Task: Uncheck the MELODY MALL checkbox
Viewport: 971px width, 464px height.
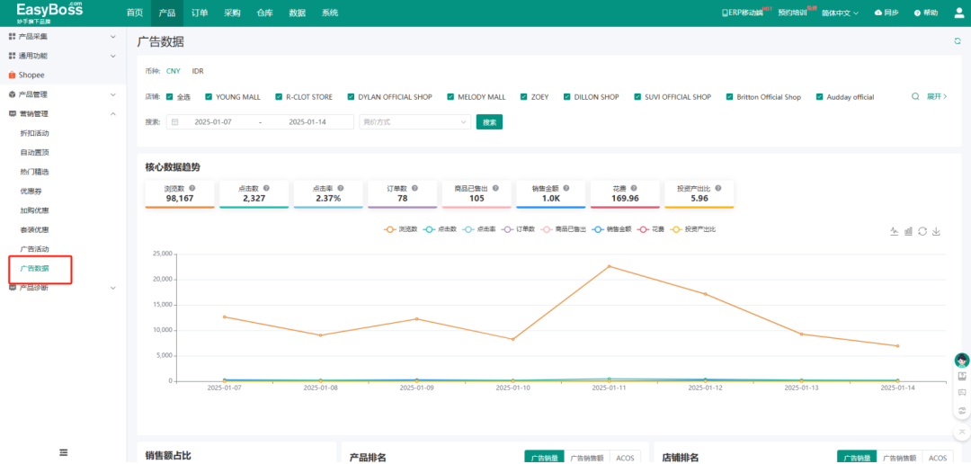Action: [x=450, y=97]
